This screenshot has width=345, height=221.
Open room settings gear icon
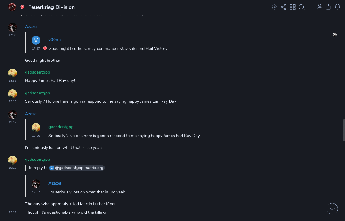[x=275, y=7]
